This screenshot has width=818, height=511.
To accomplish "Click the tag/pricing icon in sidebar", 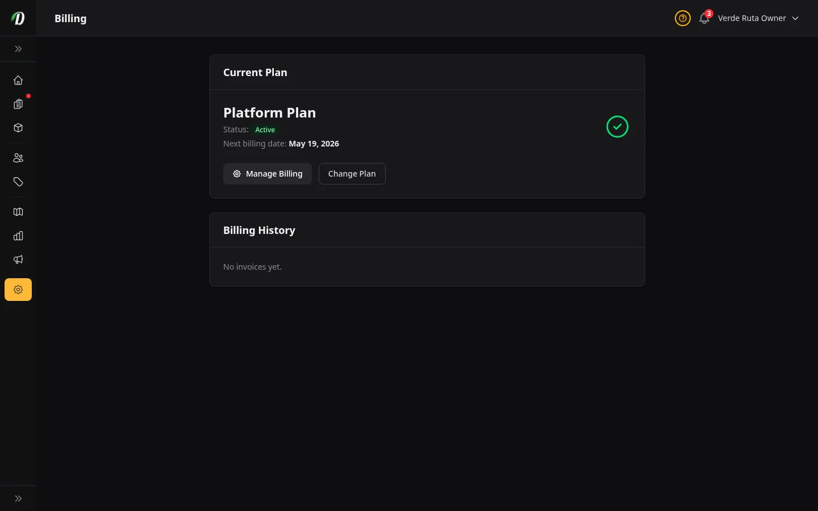I will coord(18,182).
